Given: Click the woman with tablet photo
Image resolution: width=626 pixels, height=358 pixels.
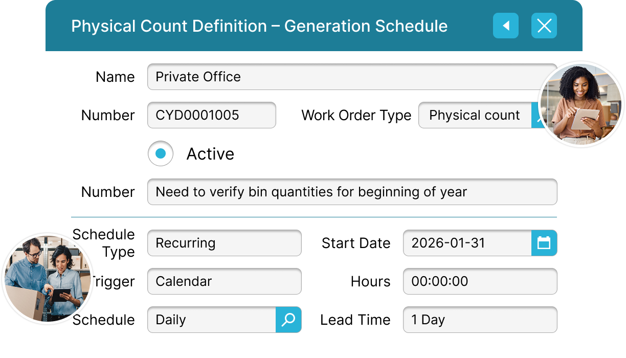Looking at the screenshot, I should pos(582,105).
